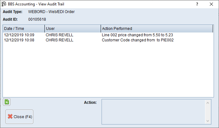Click empty space in the audit trail list
The width and height of the screenshot is (219, 128).
click(x=108, y=70)
